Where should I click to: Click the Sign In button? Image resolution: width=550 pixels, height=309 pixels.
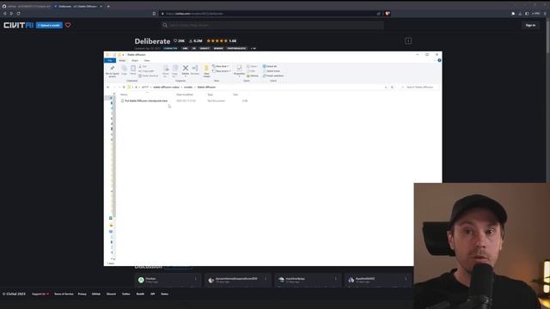(530, 25)
